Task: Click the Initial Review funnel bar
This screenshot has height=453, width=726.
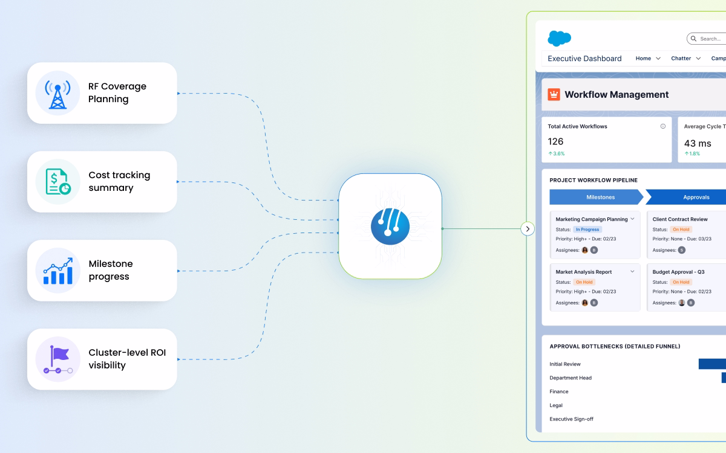Action: 712,364
